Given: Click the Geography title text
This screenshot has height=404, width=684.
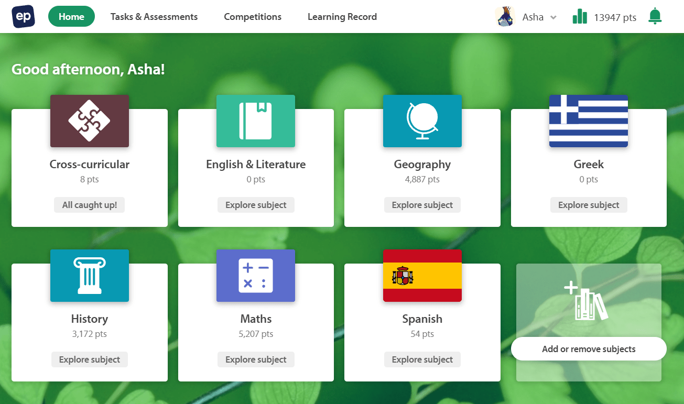Looking at the screenshot, I should [x=422, y=165].
